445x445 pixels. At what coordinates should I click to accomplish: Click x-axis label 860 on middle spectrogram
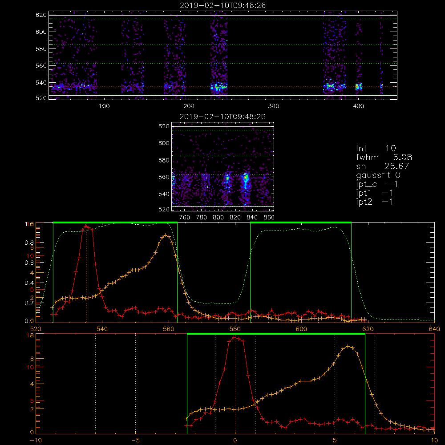269,218
